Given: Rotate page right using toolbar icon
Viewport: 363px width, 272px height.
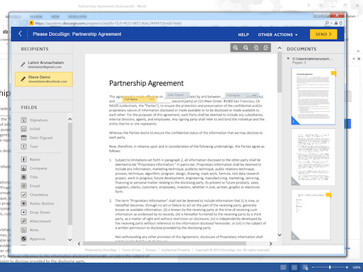Looking at the screenshot, I should coord(266,47).
